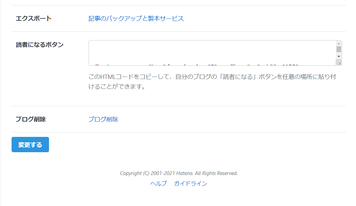The image size is (356, 206).
Task: Open 記事のバックアップと製本サービス link
Action: tap(136, 18)
